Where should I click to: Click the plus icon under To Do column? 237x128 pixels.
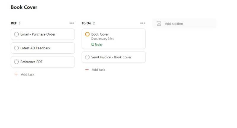(x=87, y=70)
